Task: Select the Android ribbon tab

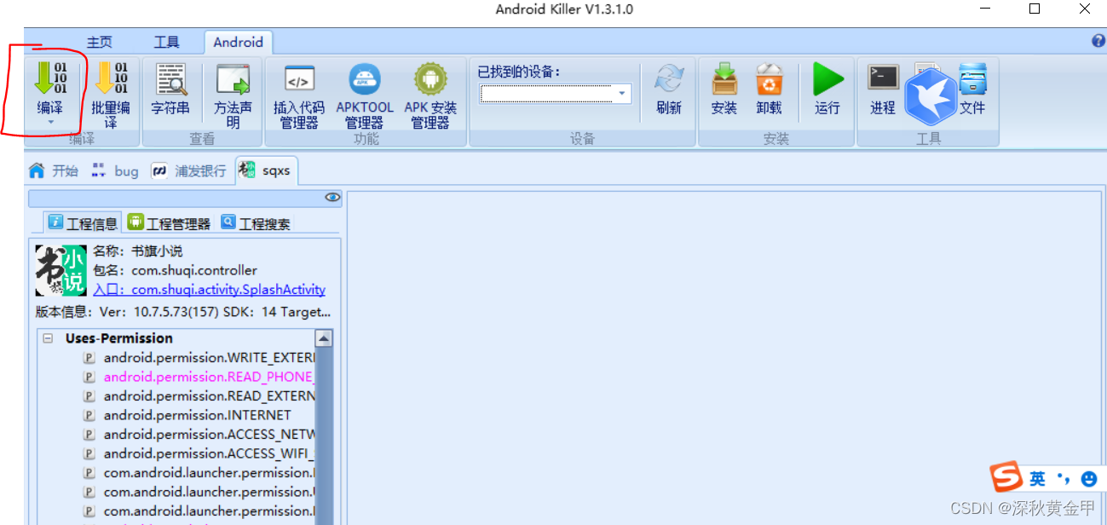Action: pyautogui.click(x=239, y=42)
